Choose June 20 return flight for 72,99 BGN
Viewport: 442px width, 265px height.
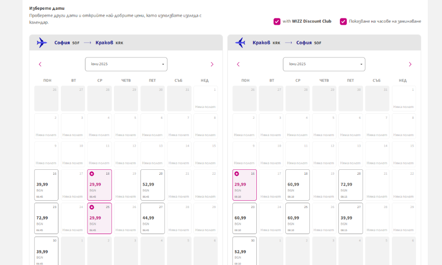coord(350,185)
